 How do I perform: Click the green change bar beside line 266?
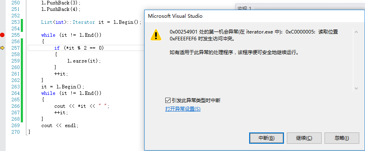pos(22,106)
